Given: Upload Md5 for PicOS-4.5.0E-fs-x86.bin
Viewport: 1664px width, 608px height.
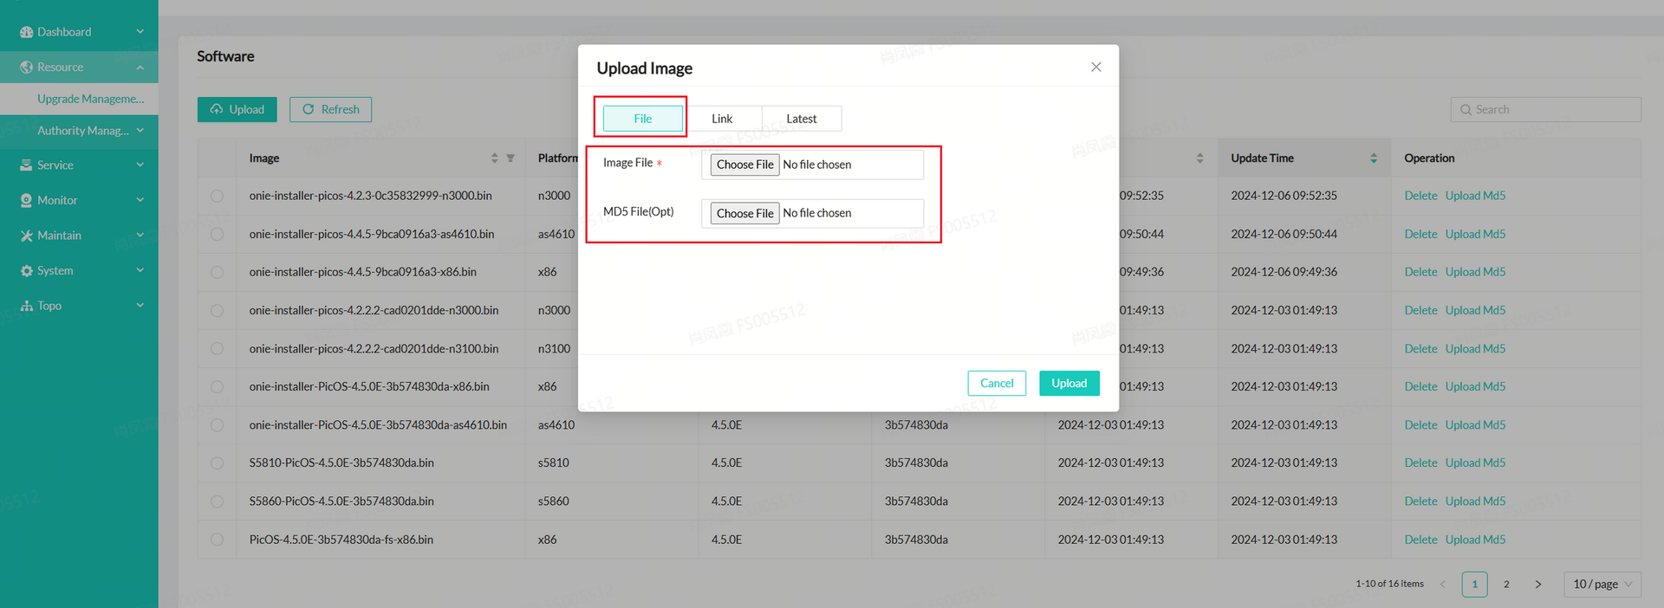Looking at the screenshot, I should click(x=1475, y=540).
